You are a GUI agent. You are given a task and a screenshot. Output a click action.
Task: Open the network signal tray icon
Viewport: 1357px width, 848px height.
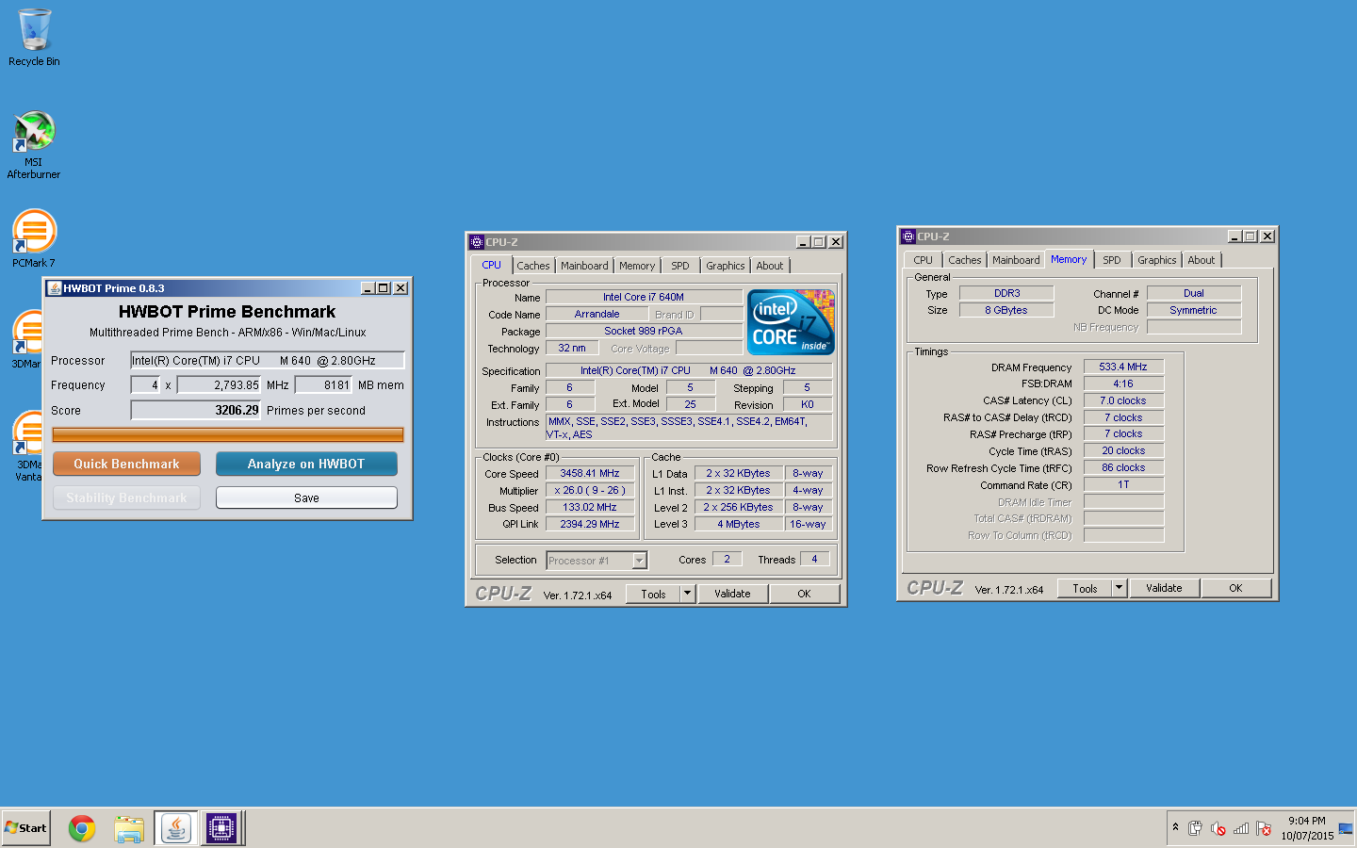tap(1240, 828)
